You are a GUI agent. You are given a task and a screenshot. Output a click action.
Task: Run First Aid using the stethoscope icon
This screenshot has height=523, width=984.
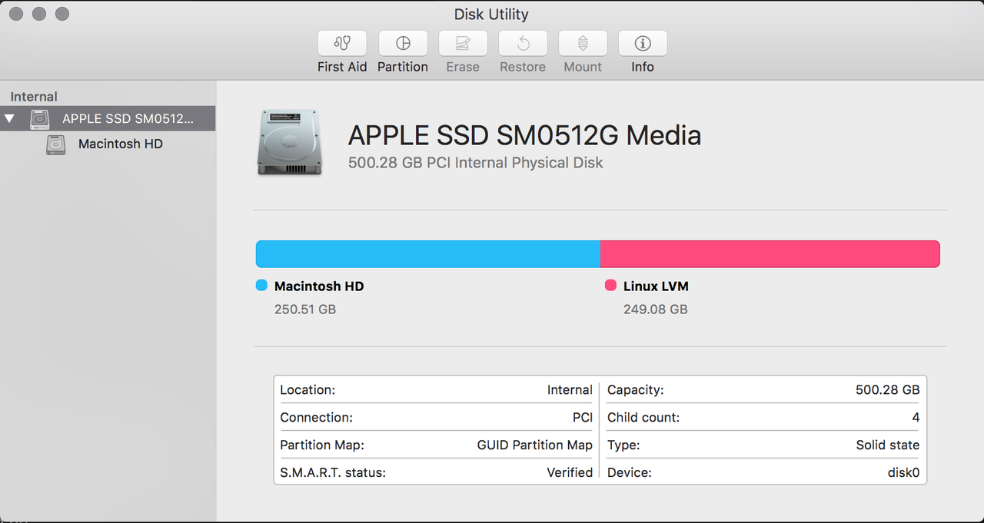(342, 43)
